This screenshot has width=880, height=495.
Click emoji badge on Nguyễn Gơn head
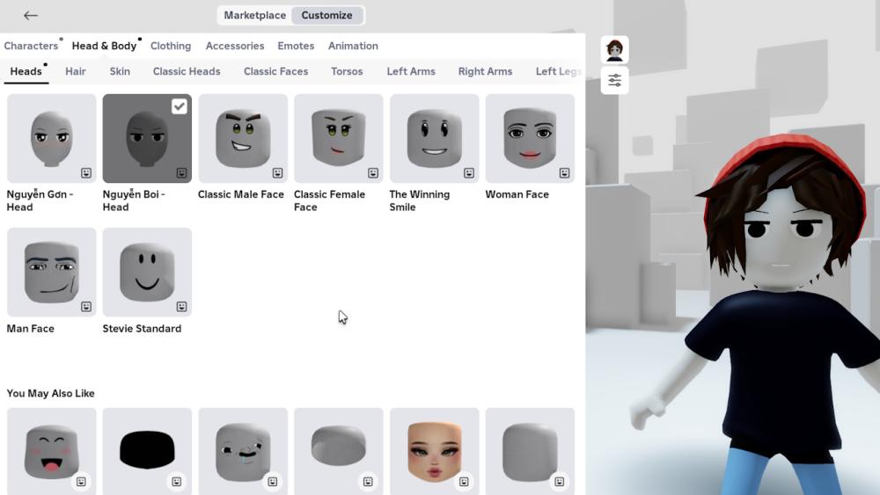tap(86, 172)
